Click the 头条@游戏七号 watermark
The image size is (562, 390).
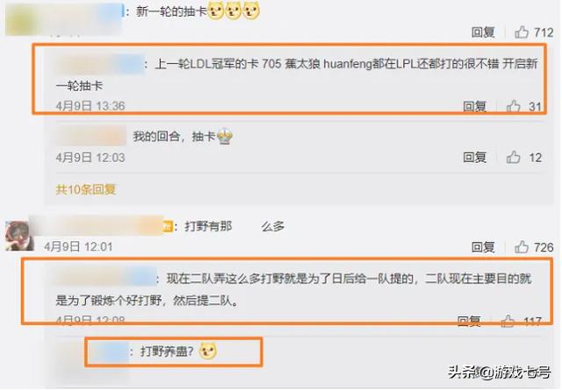tap(500, 372)
